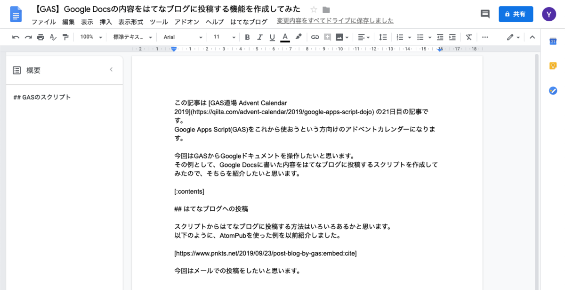Show more toolbar options
This screenshot has height=290, width=565.
coord(485,37)
